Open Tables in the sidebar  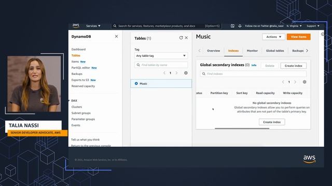(x=76, y=55)
